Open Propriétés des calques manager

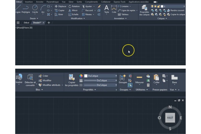[144, 10]
